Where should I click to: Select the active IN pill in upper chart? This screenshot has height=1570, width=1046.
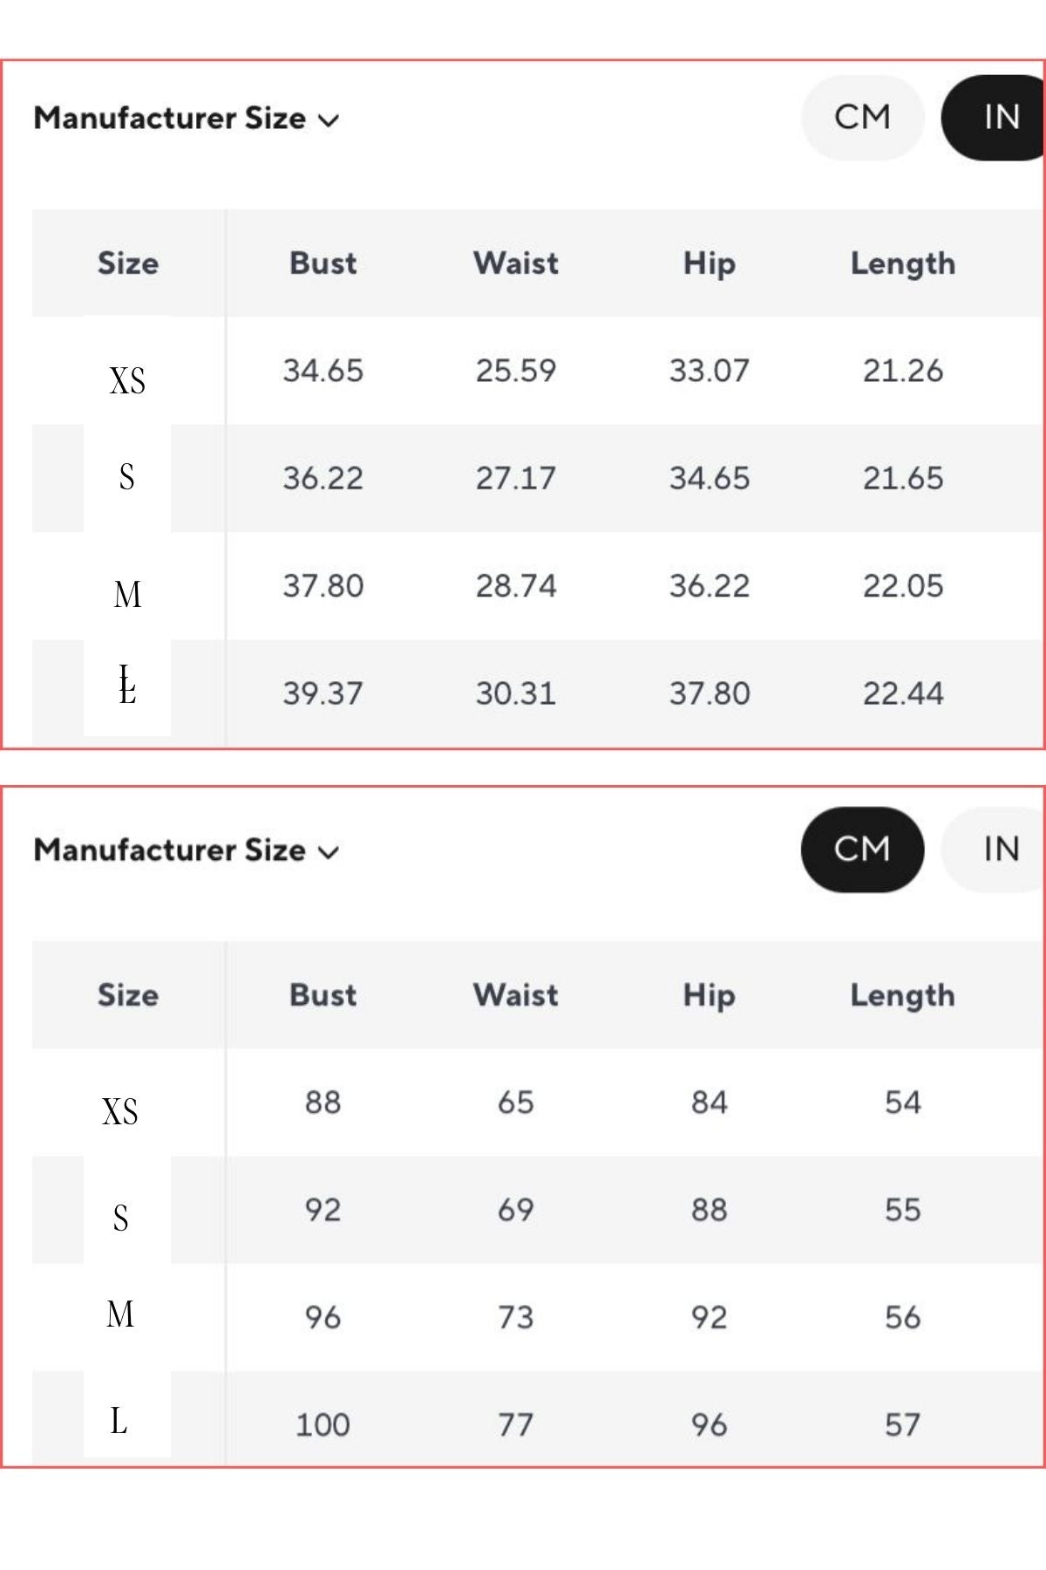(x=998, y=118)
